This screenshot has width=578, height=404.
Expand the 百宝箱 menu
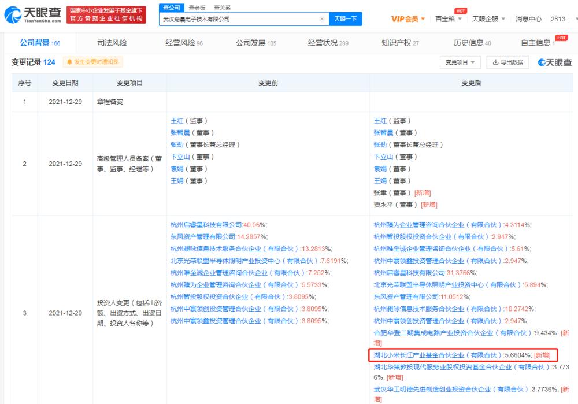[449, 19]
